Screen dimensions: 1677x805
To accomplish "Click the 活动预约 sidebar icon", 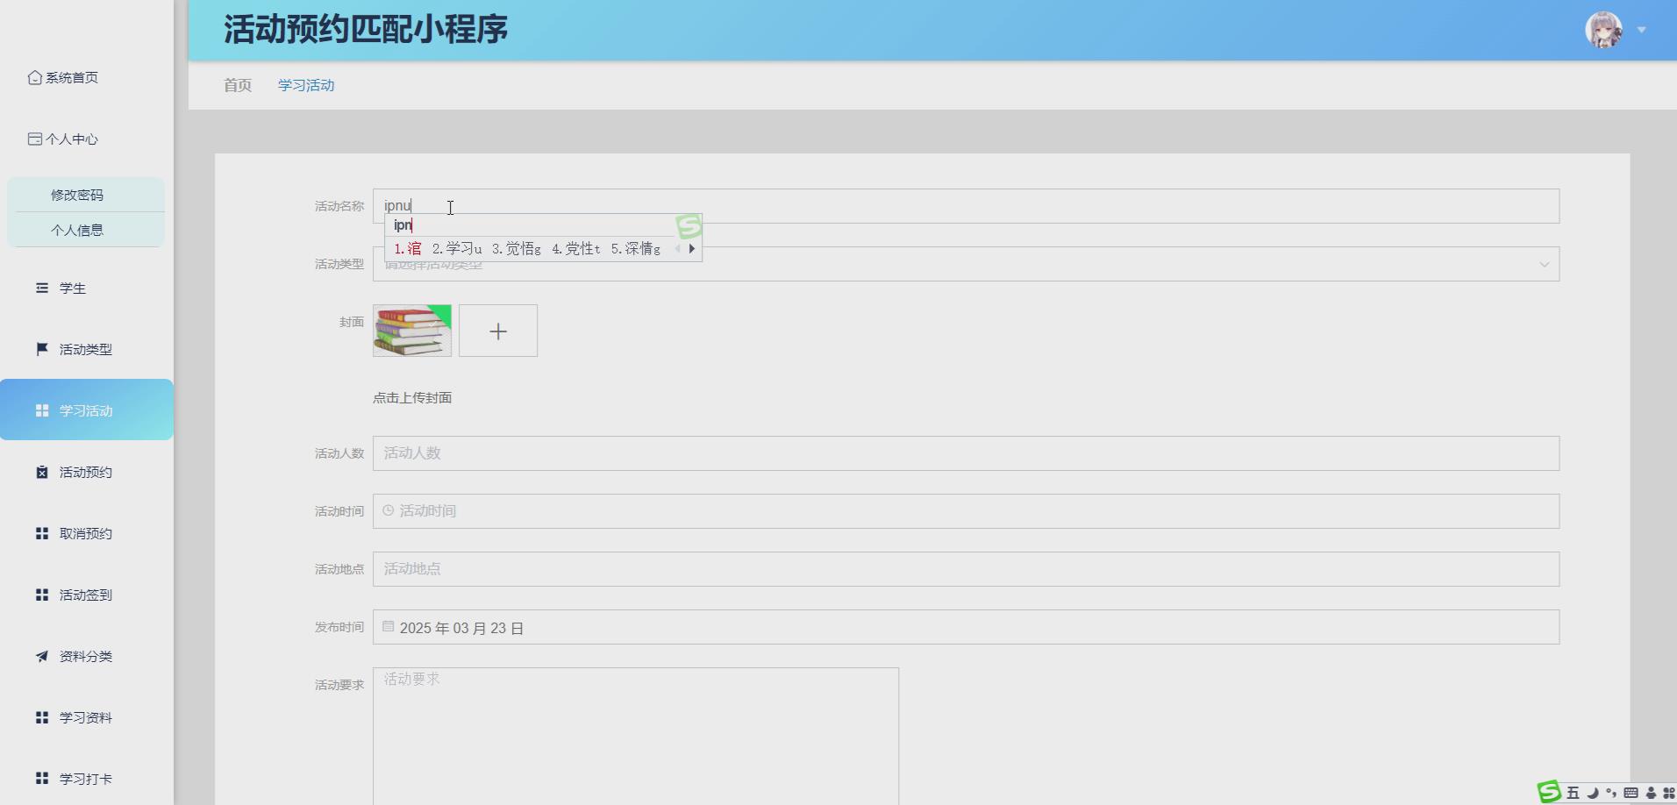I will coord(41,472).
